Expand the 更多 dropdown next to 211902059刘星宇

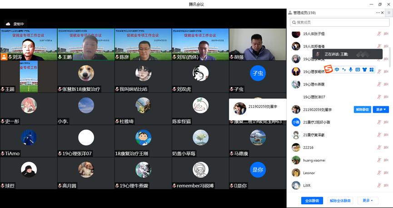click(x=381, y=109)
